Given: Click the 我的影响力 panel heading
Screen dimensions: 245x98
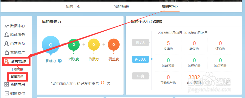Looking at the screenshot, I should pyautogui.click(x=51, y=22).
